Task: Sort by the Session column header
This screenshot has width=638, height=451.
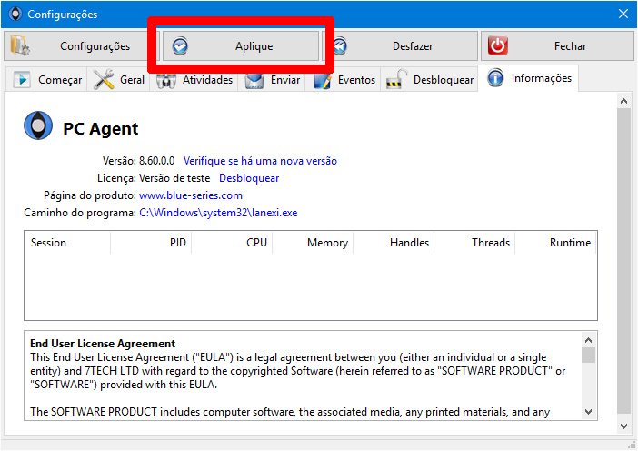Action: [x=67, y=243]
